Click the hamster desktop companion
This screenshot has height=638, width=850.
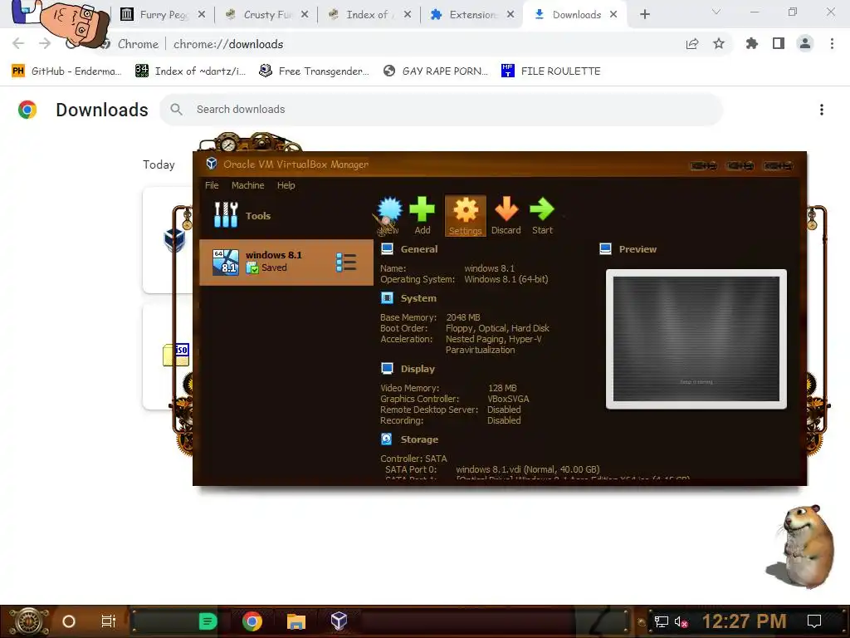pos(801,547)
